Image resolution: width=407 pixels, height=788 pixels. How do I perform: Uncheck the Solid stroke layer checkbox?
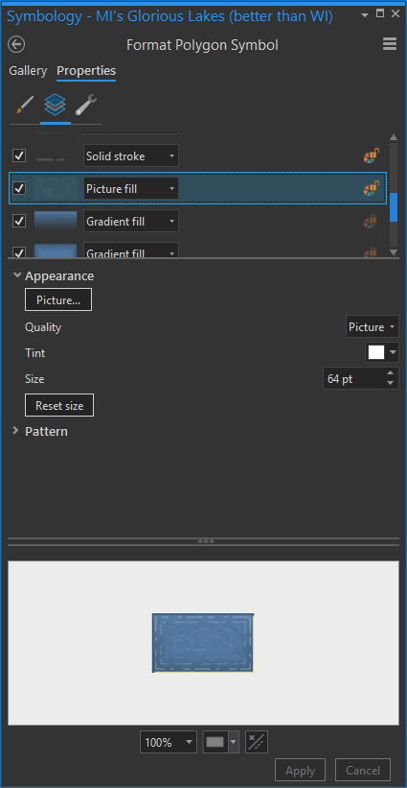(x=19, y=155)
